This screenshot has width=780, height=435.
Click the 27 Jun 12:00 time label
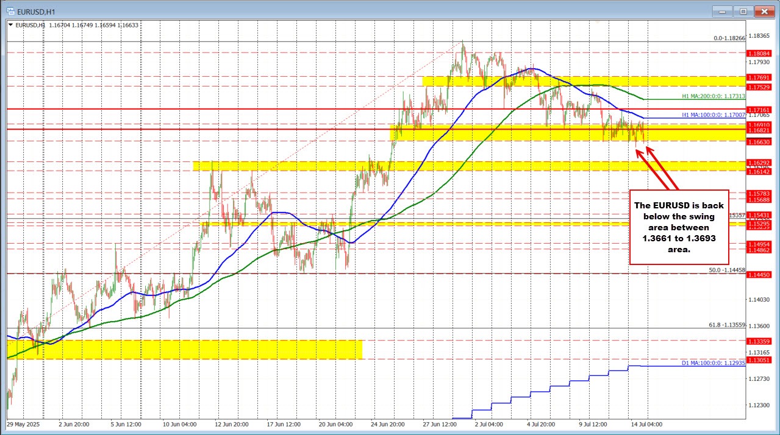[440, 424]
